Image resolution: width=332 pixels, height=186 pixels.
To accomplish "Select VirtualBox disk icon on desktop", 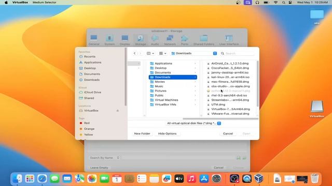I will point(317,106).
